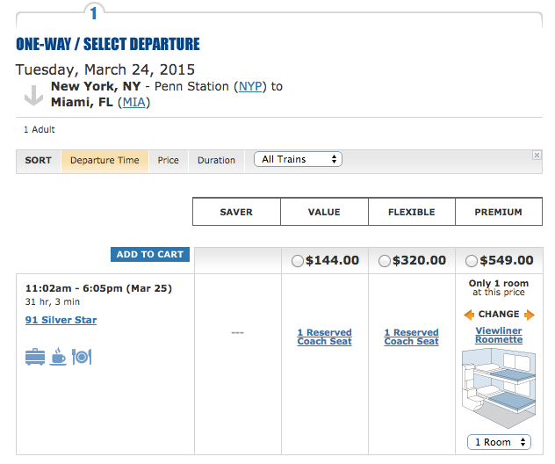The height and width of the screenshot is (464, 555).
Task: Sort results by Price
Action: (x=169, y=161)
